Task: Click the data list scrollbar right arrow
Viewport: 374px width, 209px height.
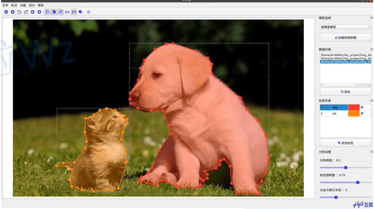Action: 369,85
